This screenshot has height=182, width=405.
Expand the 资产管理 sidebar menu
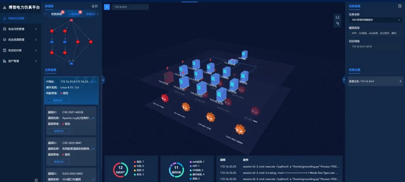(x=20, y=61)
